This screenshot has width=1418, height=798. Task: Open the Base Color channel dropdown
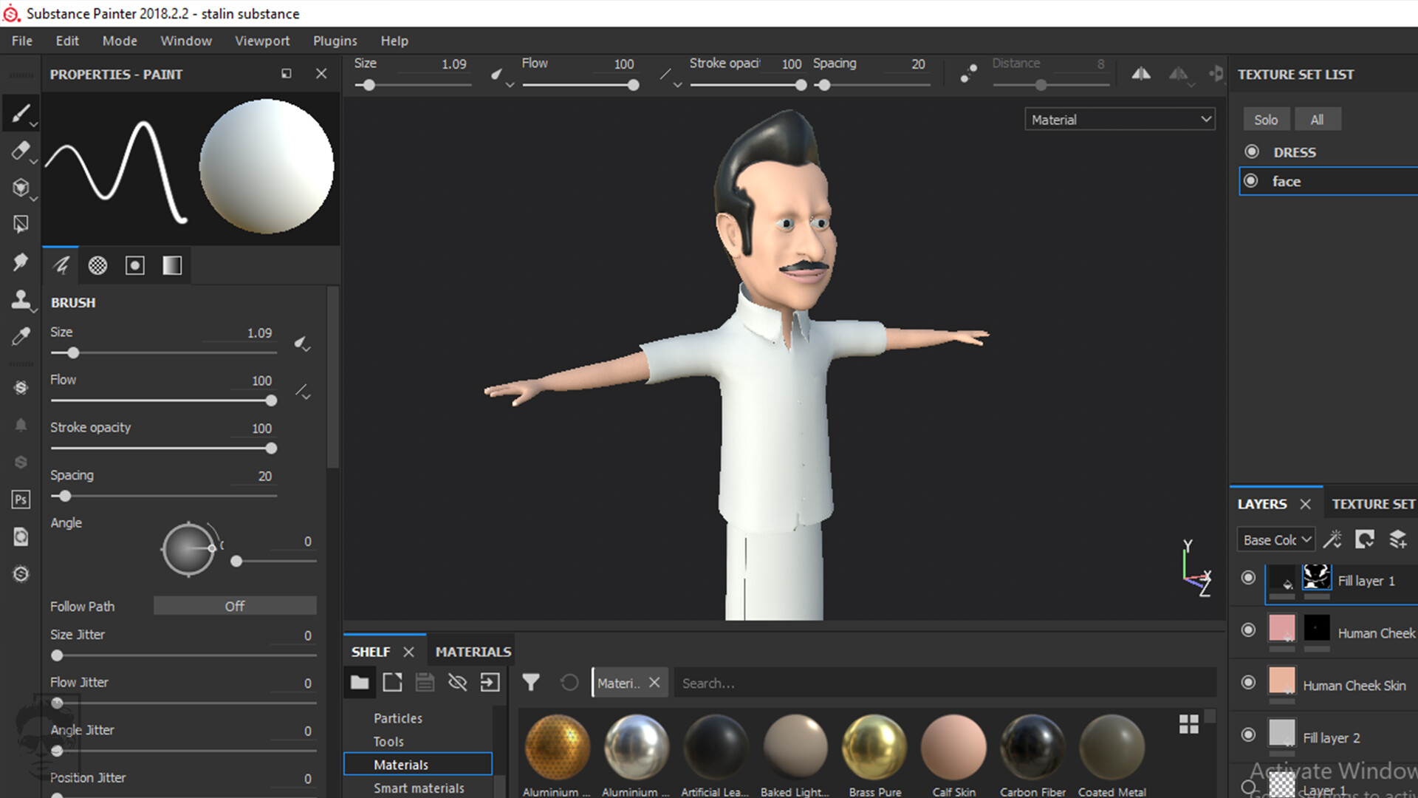1275,540
